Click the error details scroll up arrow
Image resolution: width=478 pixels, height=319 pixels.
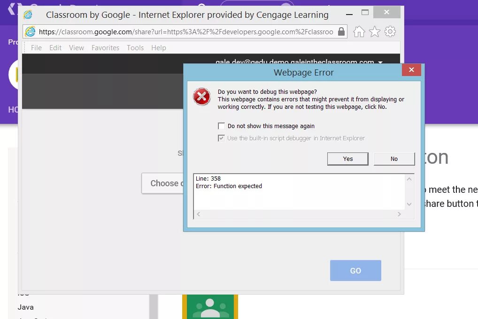point(409,179)
